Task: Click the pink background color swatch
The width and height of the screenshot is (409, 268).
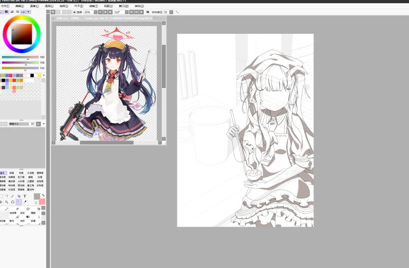Action: click(42, 202)
